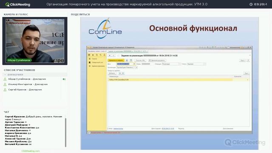Click the Добавить button above goods table

[112, 73]
